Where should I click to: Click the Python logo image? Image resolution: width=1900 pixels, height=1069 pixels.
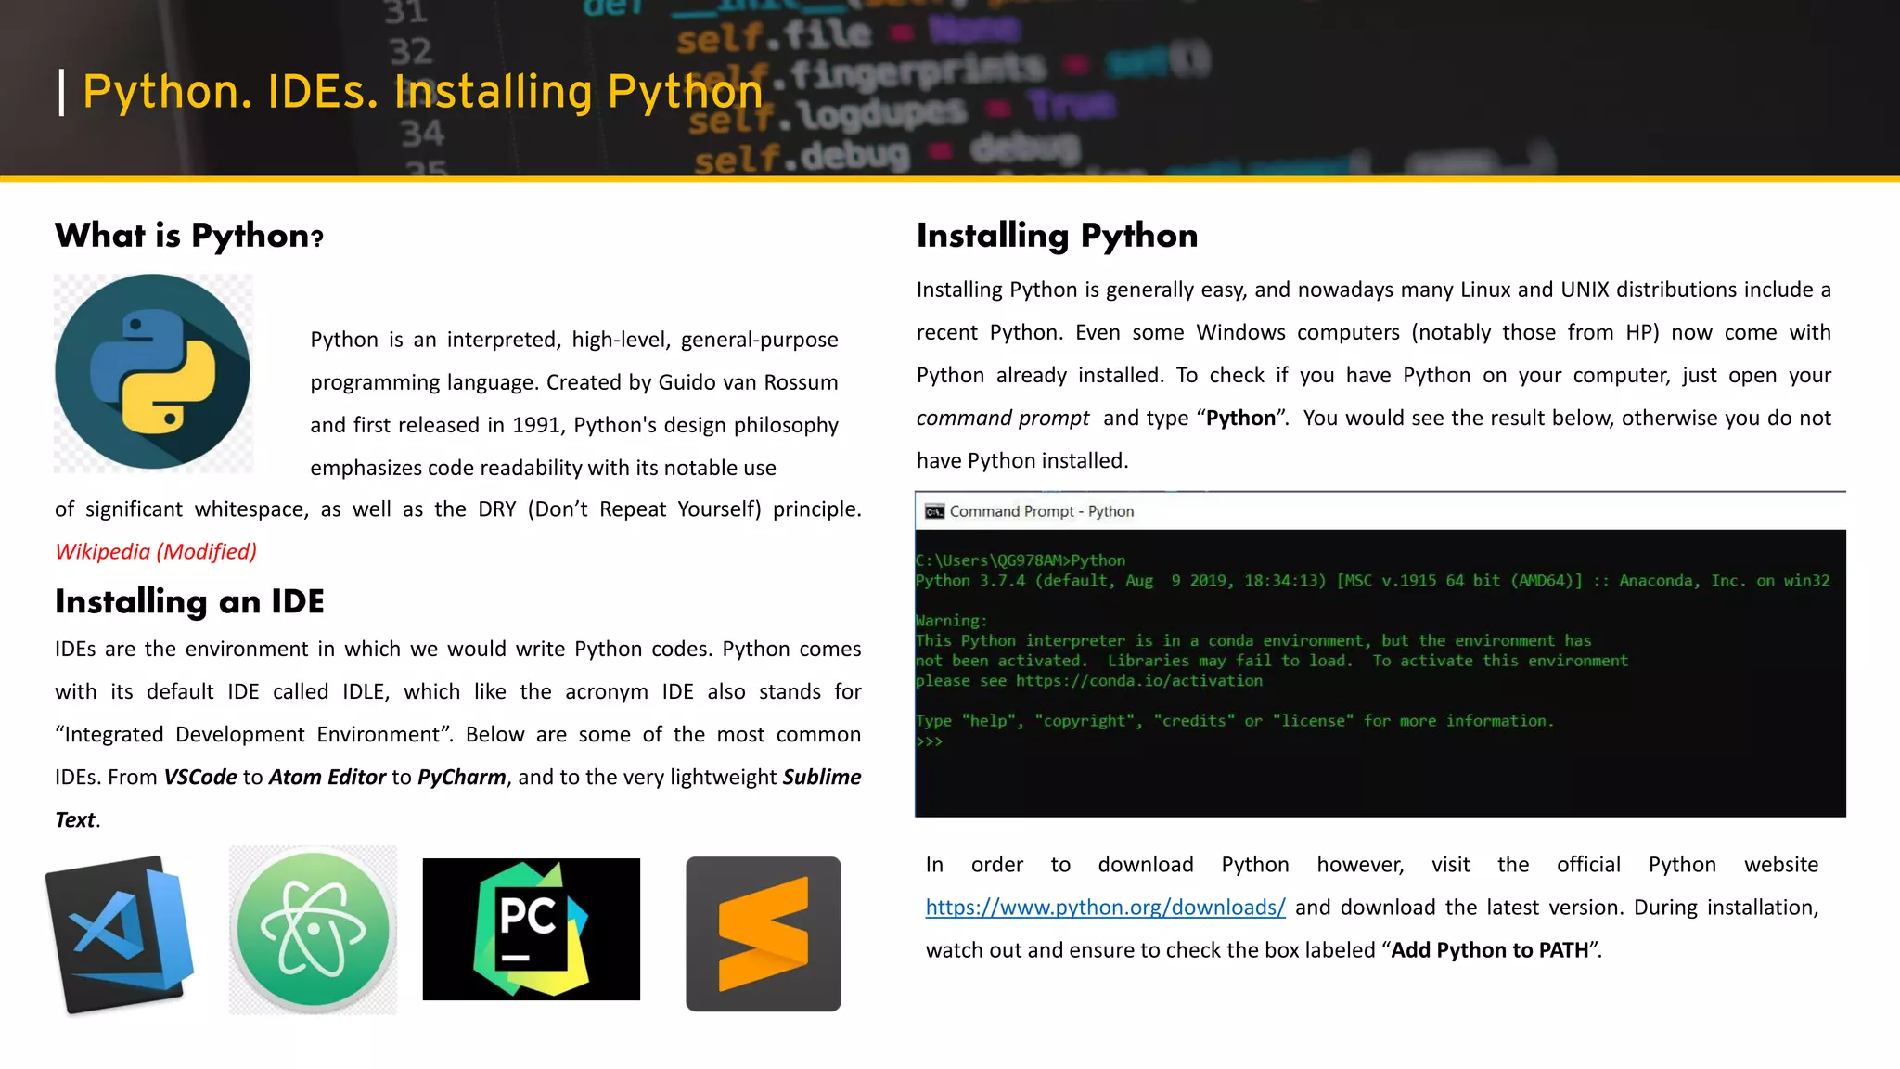click(153, 372)
